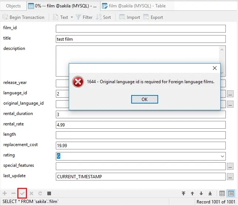Click the error message text 1644
The width and height of the screenshot is (238, 206).
tap(150, 82)
